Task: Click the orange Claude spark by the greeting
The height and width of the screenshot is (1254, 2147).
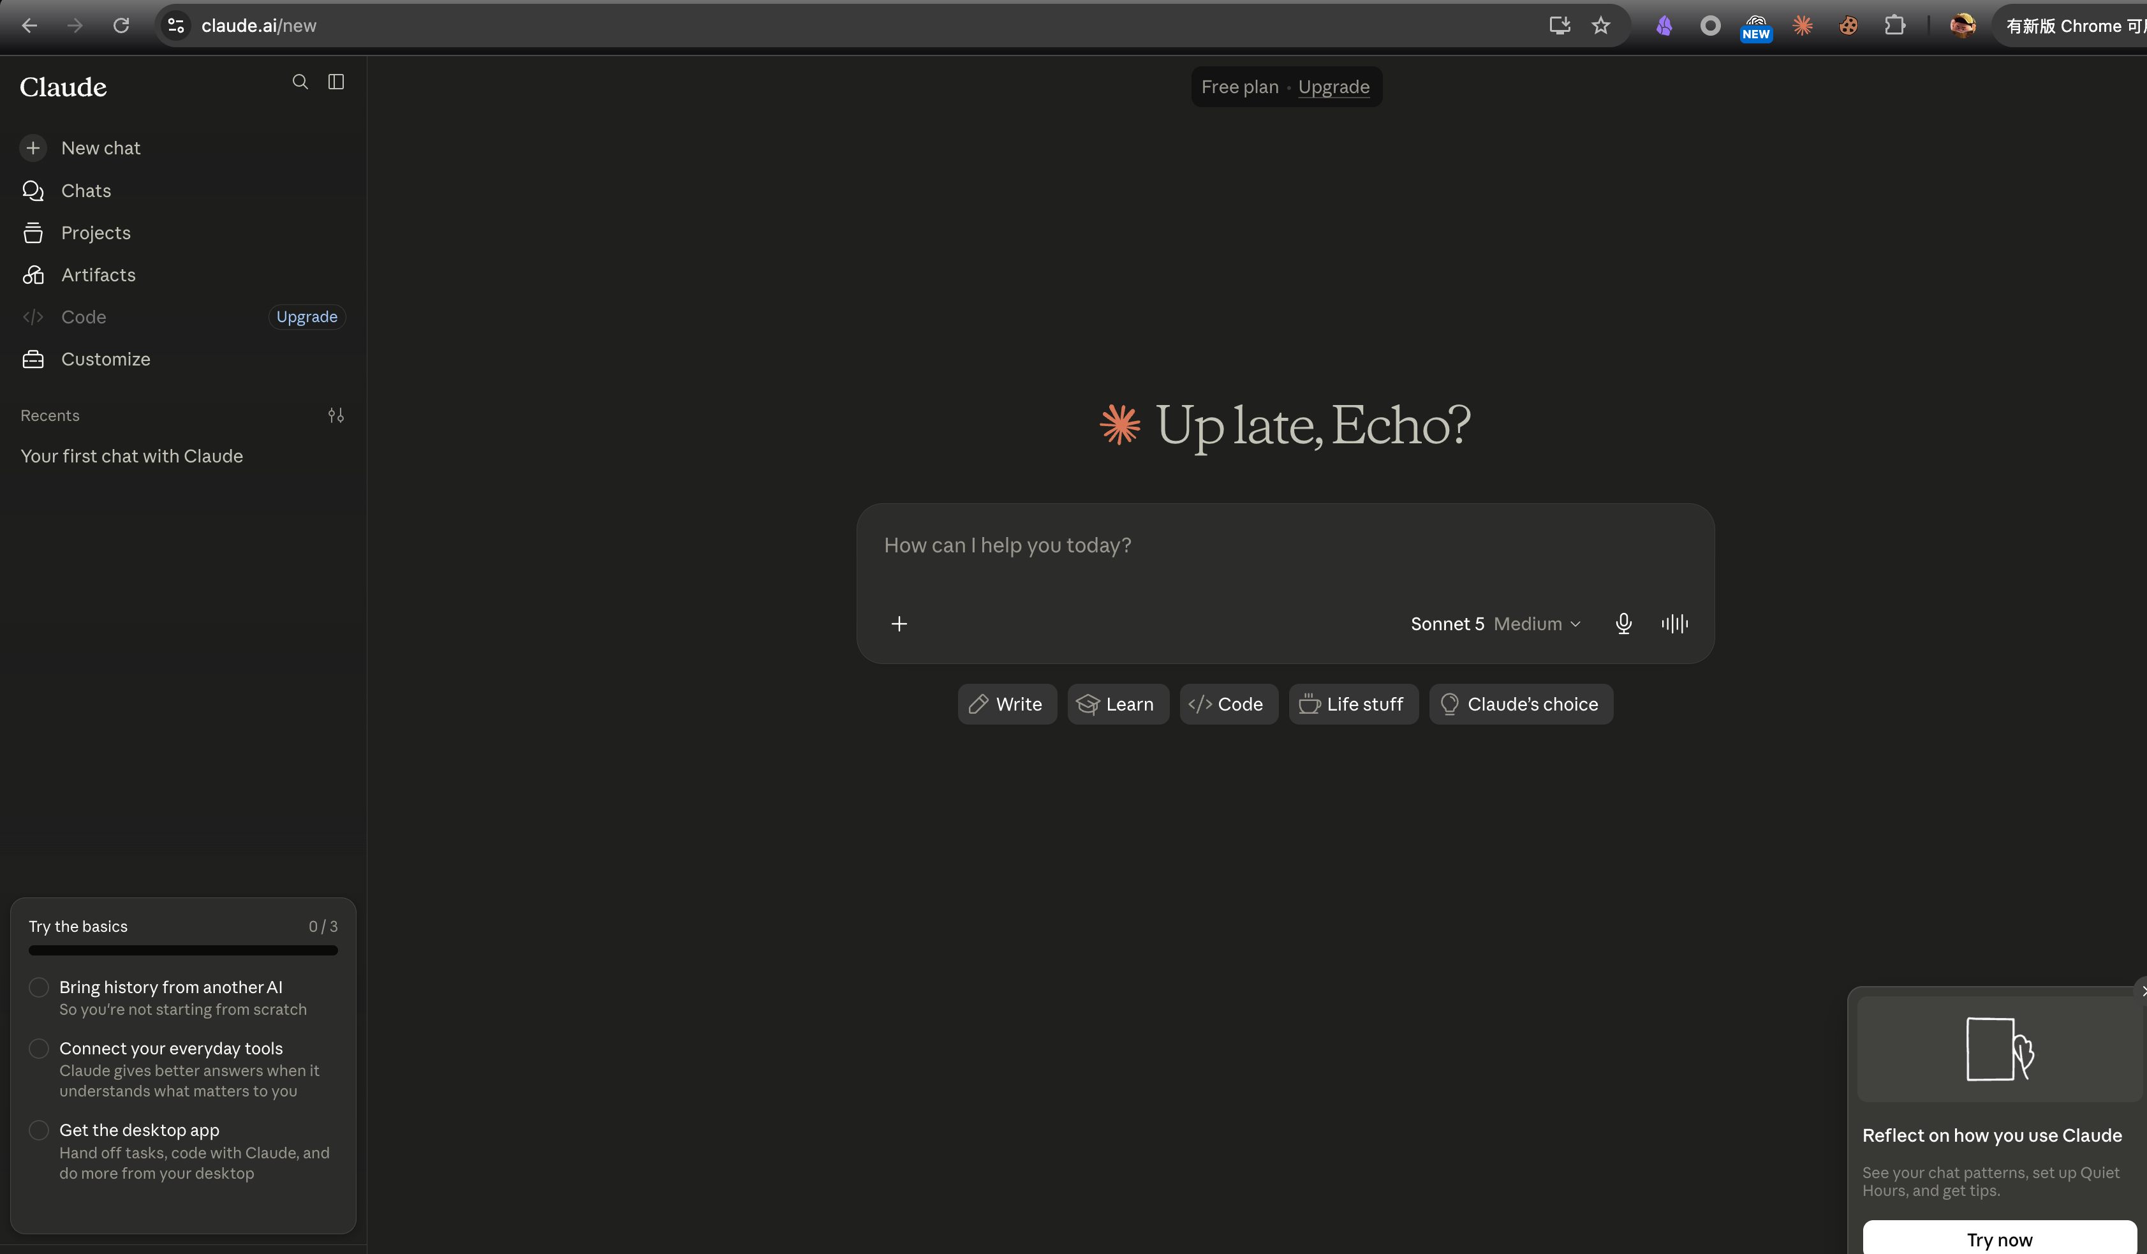Action: click(1119, 424)
